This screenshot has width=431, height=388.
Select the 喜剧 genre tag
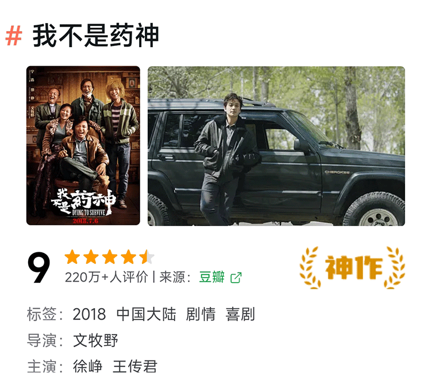[240, 314]
